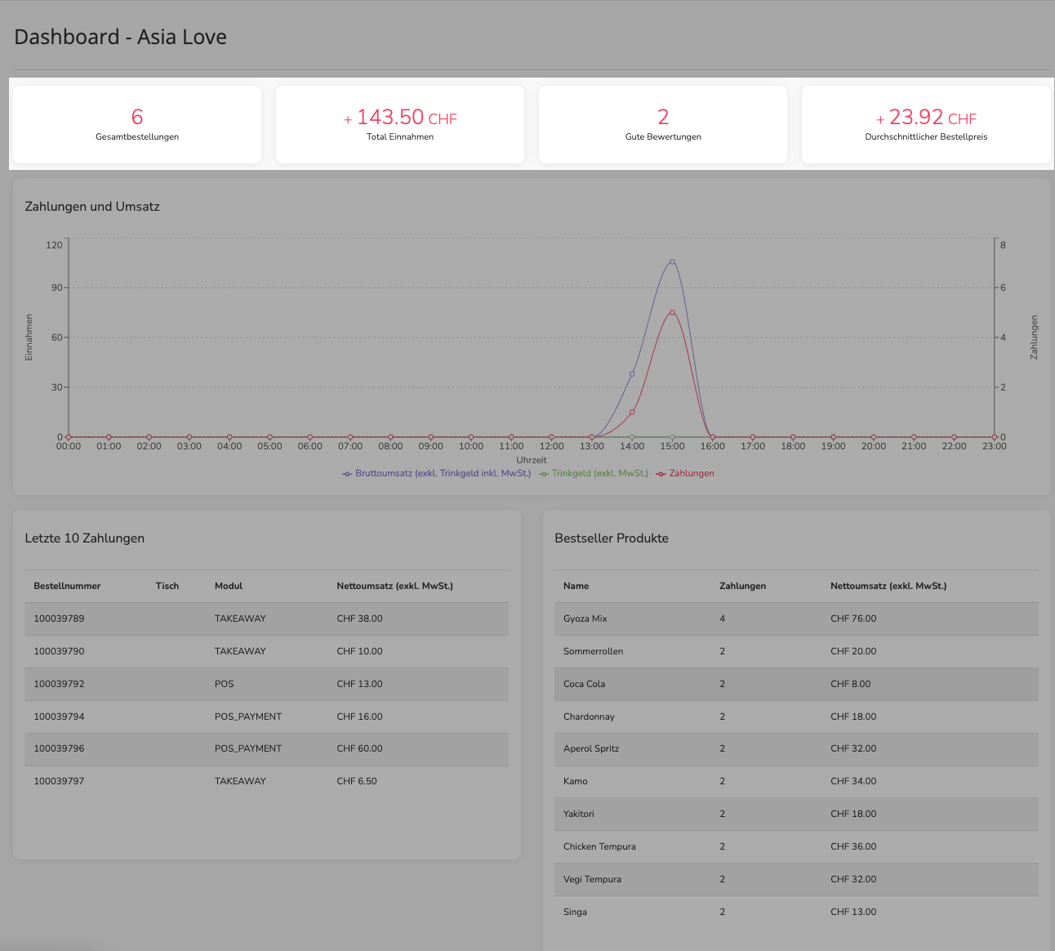The image size is (1055, 951).
Task: Click the Singa product row
Action: [x=796, y=913]
